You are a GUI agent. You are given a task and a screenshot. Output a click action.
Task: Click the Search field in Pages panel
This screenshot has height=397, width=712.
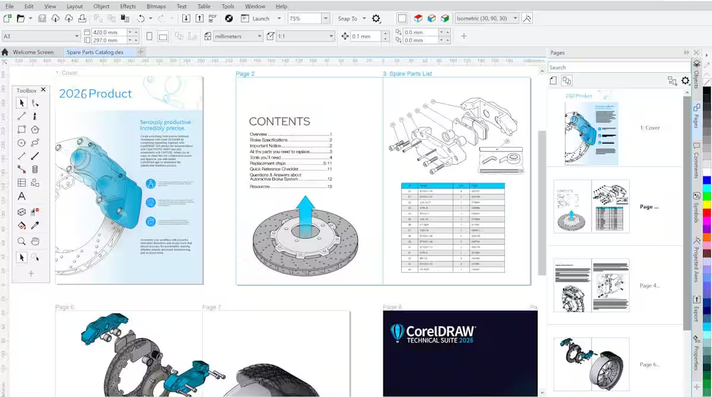coord(618,67)
